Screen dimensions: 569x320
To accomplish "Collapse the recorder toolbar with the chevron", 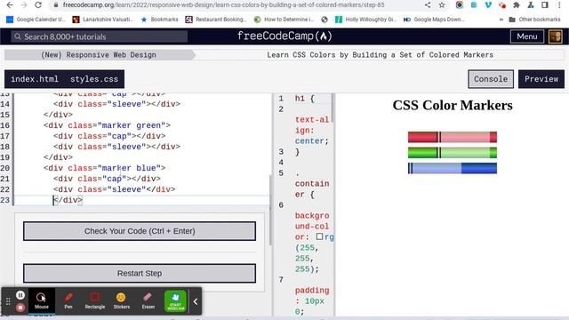I will coord(196,301).
